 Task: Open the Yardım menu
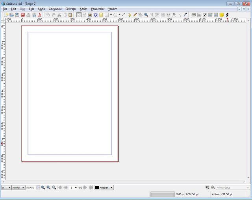coord(113,9)
